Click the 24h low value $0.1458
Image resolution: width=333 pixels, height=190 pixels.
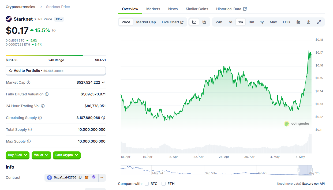coord(12,60)
